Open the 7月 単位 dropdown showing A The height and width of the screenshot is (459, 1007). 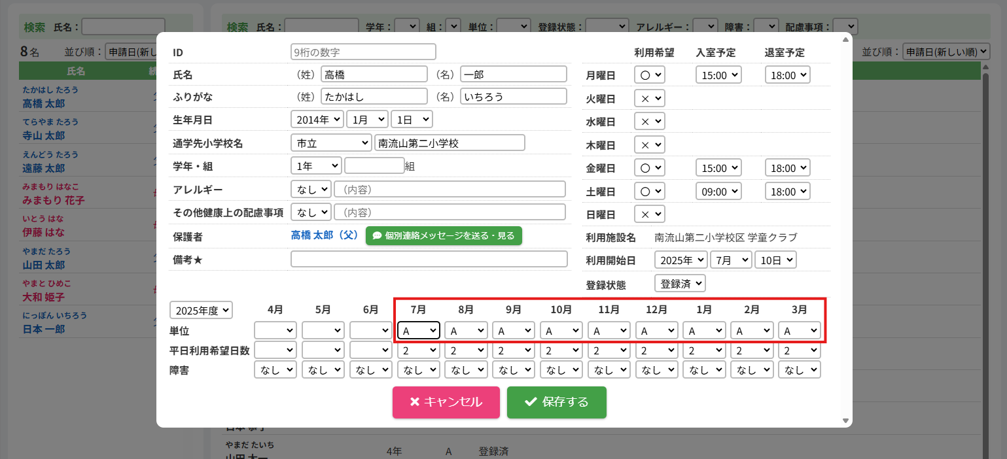pyautogui.click(x=419, y=331)
